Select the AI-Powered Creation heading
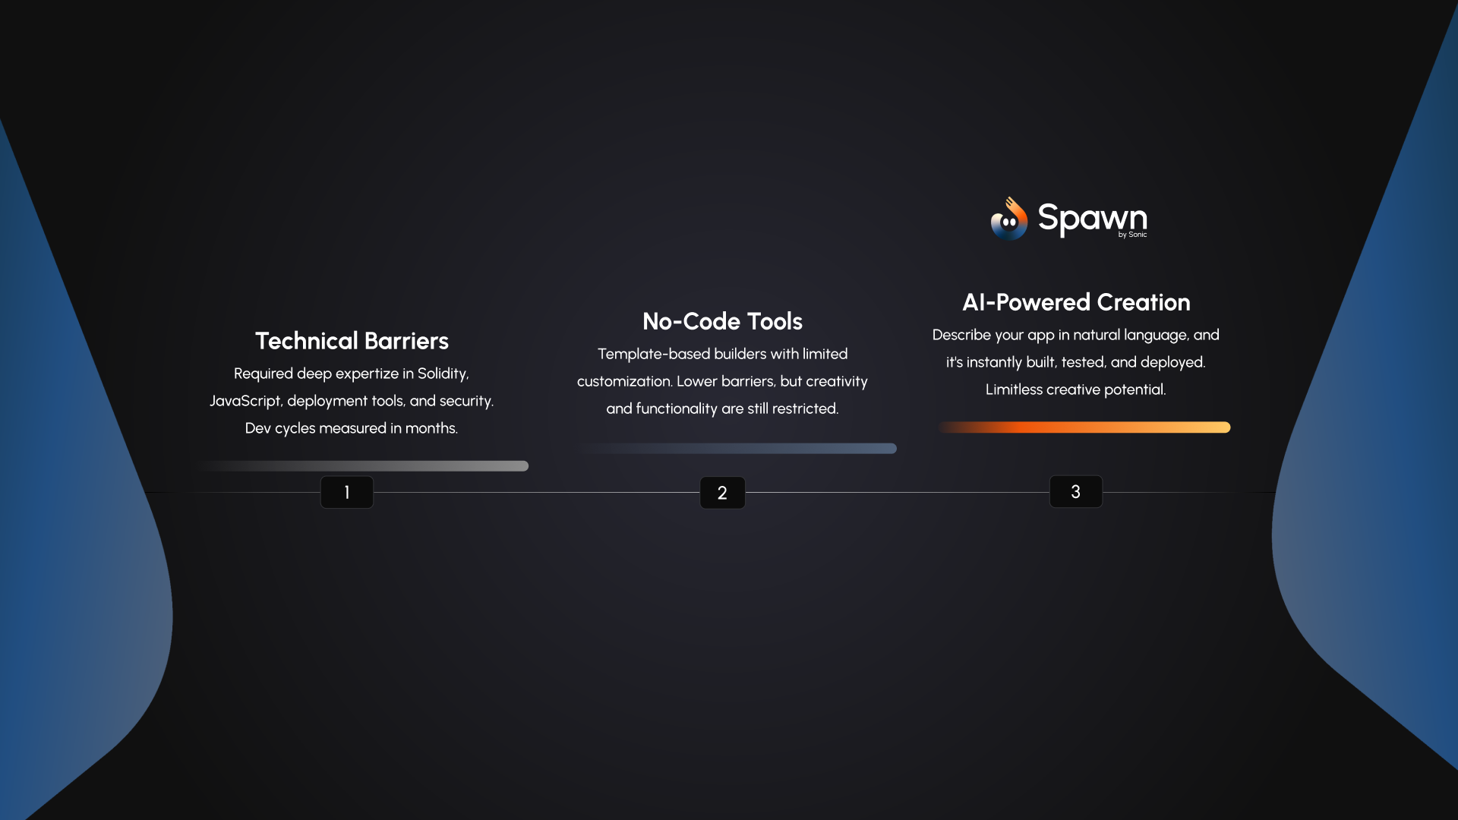 pos(1076,302)
